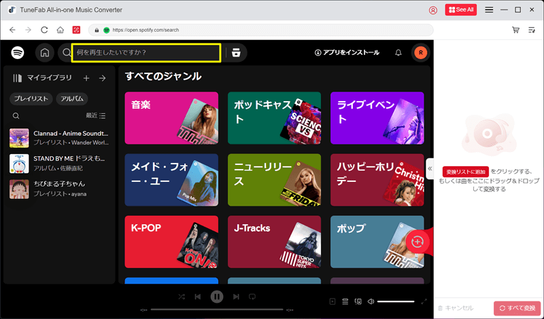Go back with the browser back arrow

(x=12, y=30)
